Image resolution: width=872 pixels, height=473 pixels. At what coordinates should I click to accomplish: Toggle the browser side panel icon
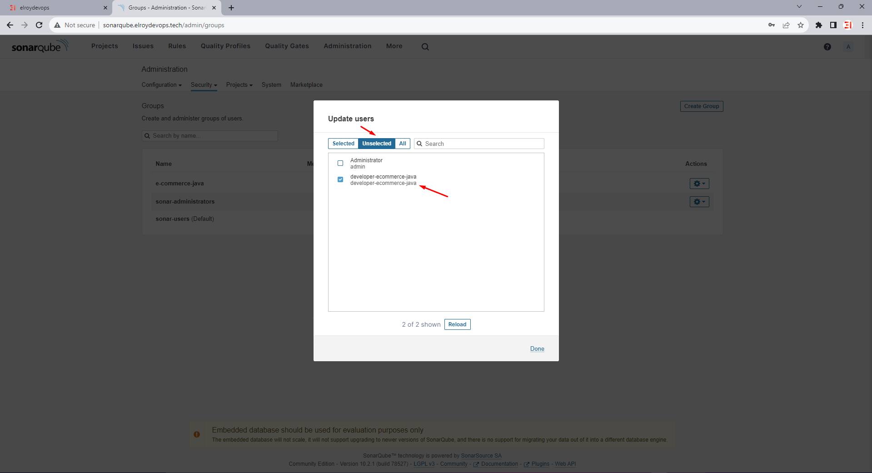[x=833, y=25]
